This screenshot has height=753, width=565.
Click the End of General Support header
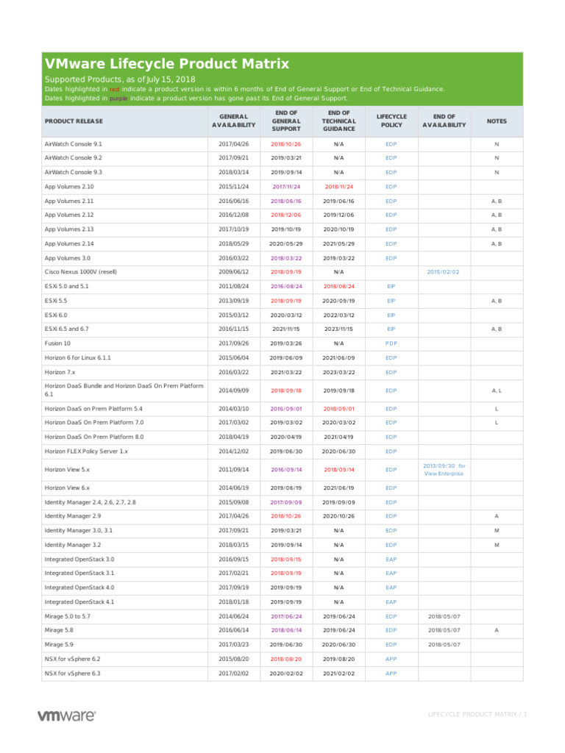pyautogui.click(x=286, y=121)
